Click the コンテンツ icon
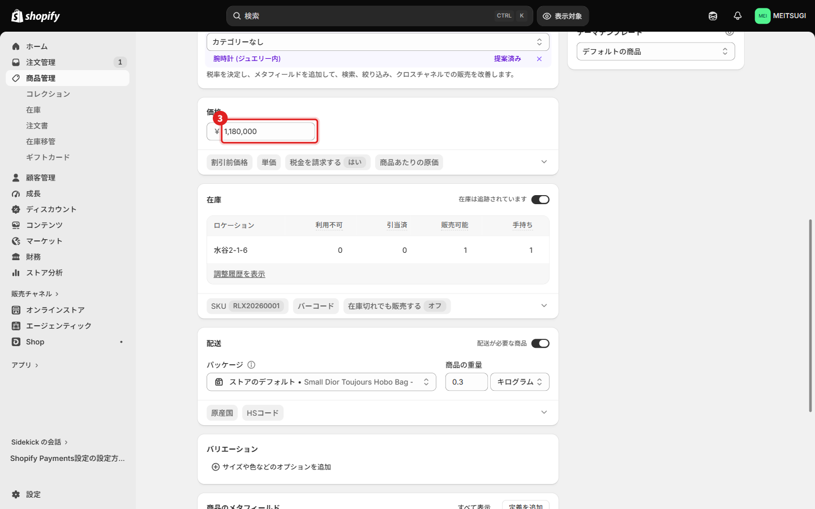815x509 pixels. coord(16,225)
